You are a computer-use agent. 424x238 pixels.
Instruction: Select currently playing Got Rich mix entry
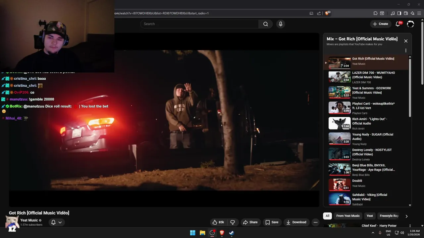pyautogui.click(x=366, y=62)
